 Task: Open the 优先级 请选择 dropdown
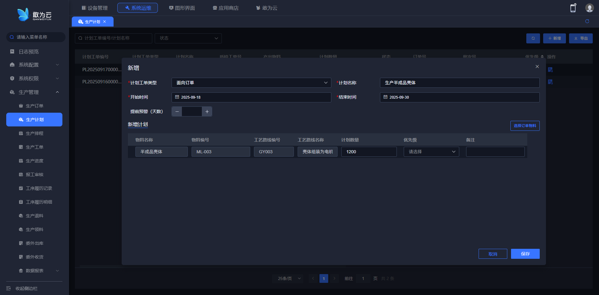click(x=431, y=152)
